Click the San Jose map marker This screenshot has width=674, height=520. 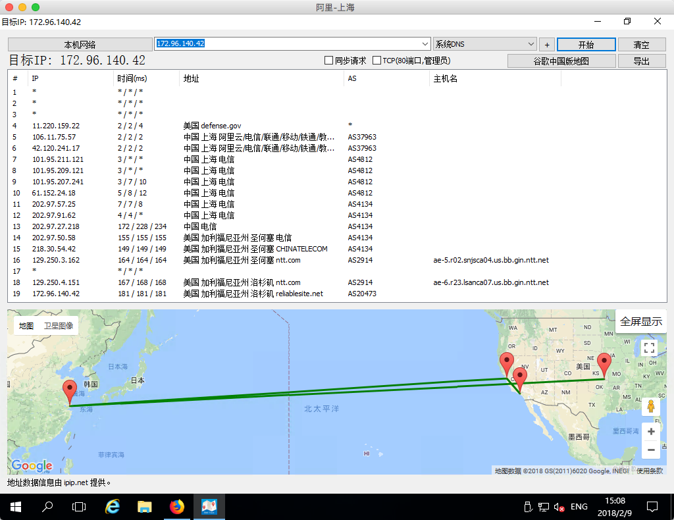pos(507,363)
